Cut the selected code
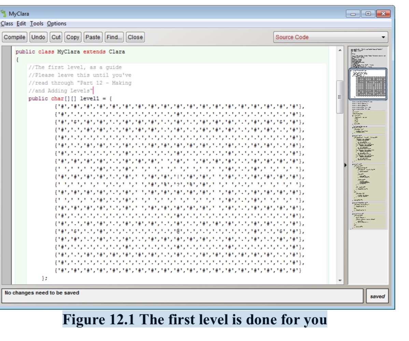Viewport: 409px width, 341px height. click(x=56, y=37)
